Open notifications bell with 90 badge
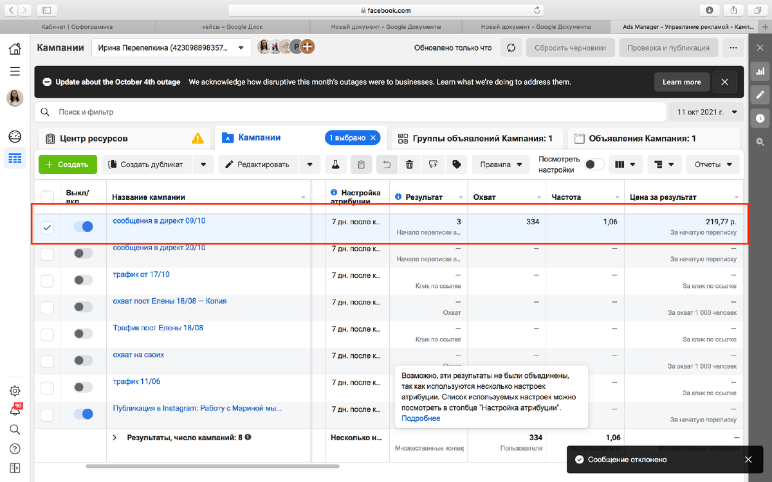This screenshot has width=772, height=482. click(x=15, y=410)
